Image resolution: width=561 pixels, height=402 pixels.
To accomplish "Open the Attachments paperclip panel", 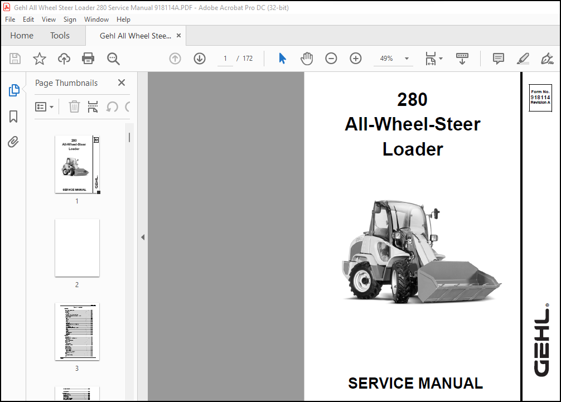I will coord(13,142).
